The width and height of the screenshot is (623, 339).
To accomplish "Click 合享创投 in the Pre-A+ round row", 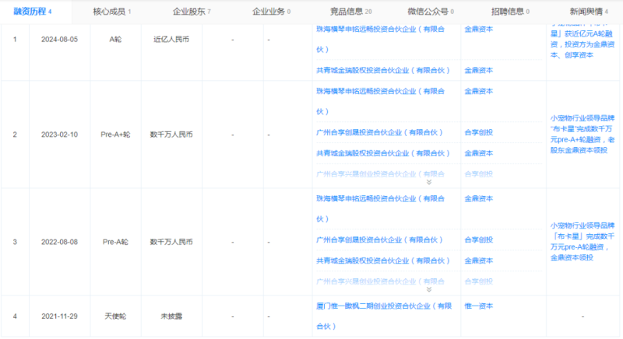I will pyautogui.click(x=478, y=132).
